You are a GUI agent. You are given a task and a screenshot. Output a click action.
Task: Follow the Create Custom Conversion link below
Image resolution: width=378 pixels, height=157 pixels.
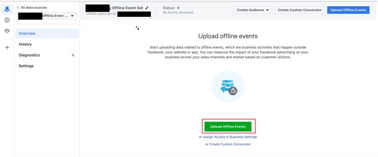(x=228, y=144)
